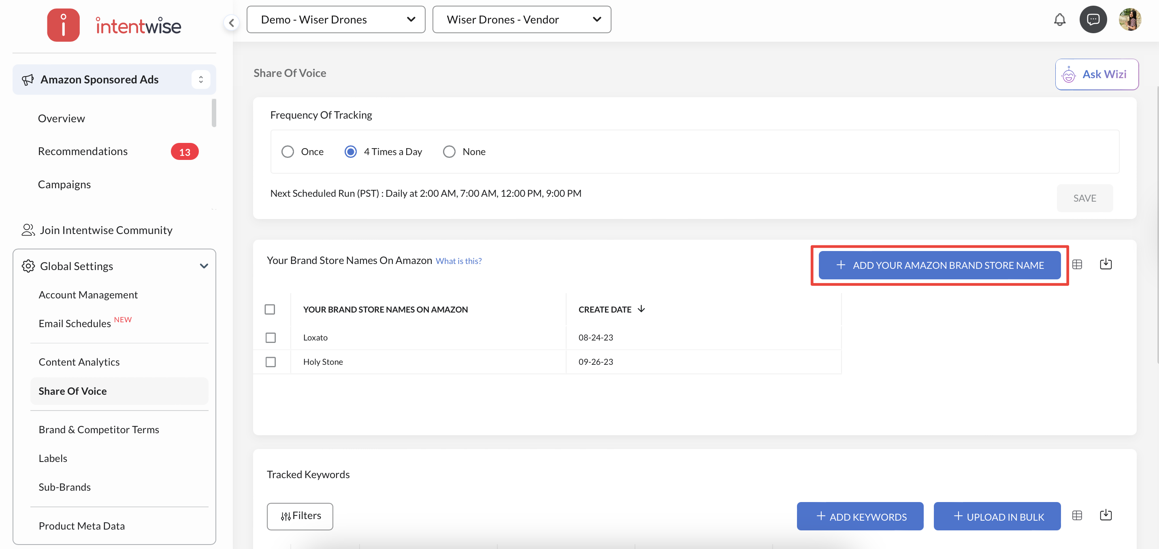The image size is (1159, 549).
Task: Open column settings icon for brand store table
Action: (x=1077, y=265)
